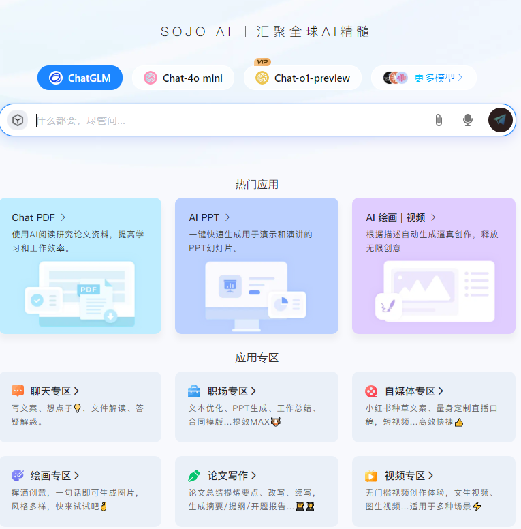The height and width of the screenshot is (529, 521).
Task: Open the 聊天专区 section link
Action: (54, 391)
